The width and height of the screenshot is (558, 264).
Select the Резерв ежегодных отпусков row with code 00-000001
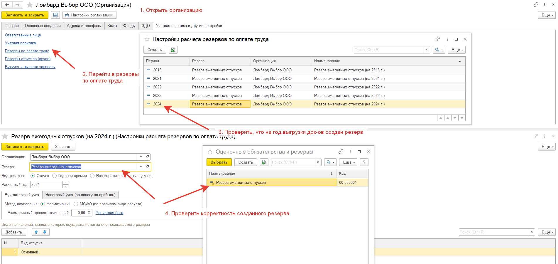(x=287, y=182)
